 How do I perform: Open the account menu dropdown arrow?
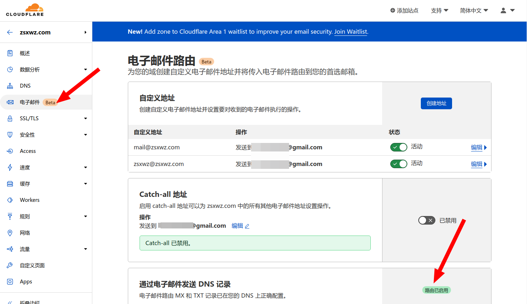tap(512, 10)
